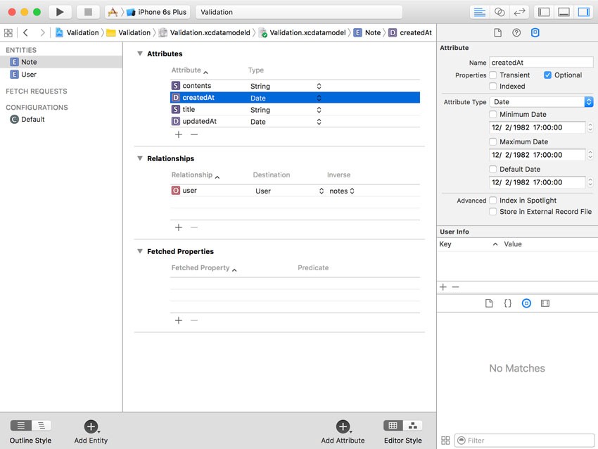
Task: Select the Standard editor icon
Action: (479, 12)
